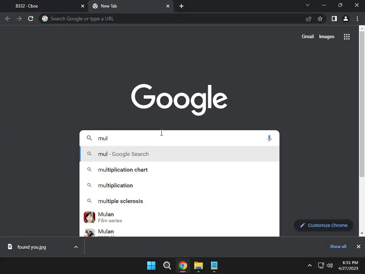Choose the multiple sclerosis suggestion

click(x=179, y=201)
